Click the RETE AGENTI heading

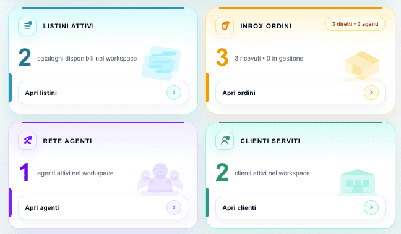coord(67,141)
